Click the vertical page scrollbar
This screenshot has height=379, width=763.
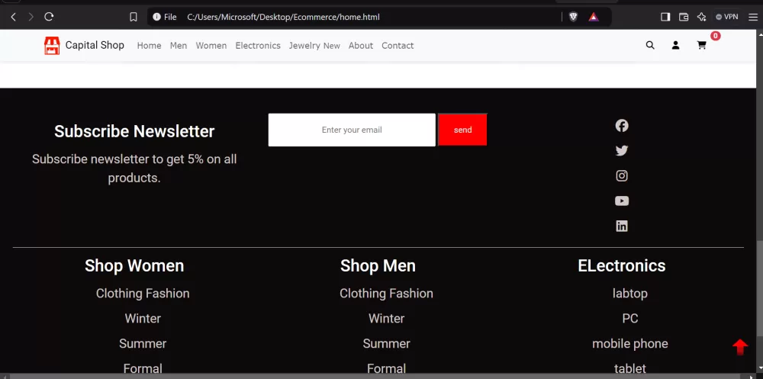point(760,202)
